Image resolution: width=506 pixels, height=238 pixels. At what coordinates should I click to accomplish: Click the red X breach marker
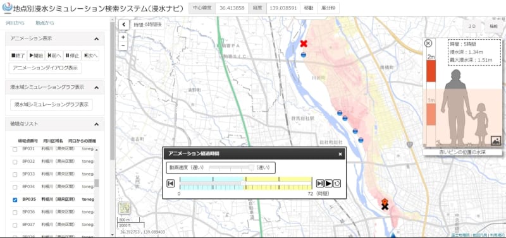click(304, 44)
